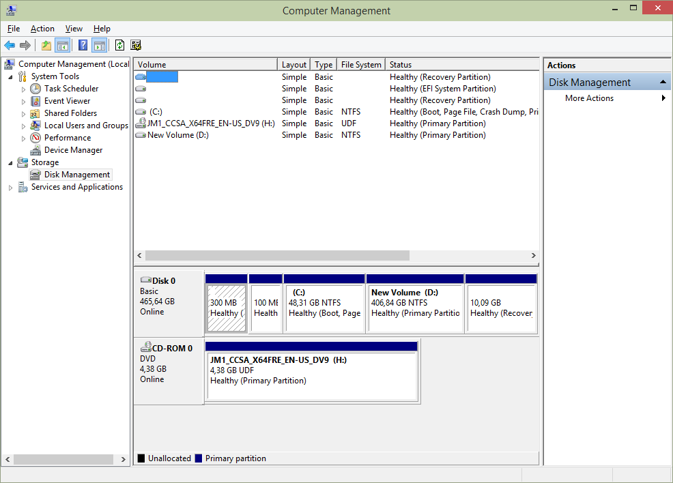Toggle Show/Hide Action Pane toolbar icon
This screenshot has width=673, height=483.
pyautogui.click(x=99, y=45)
